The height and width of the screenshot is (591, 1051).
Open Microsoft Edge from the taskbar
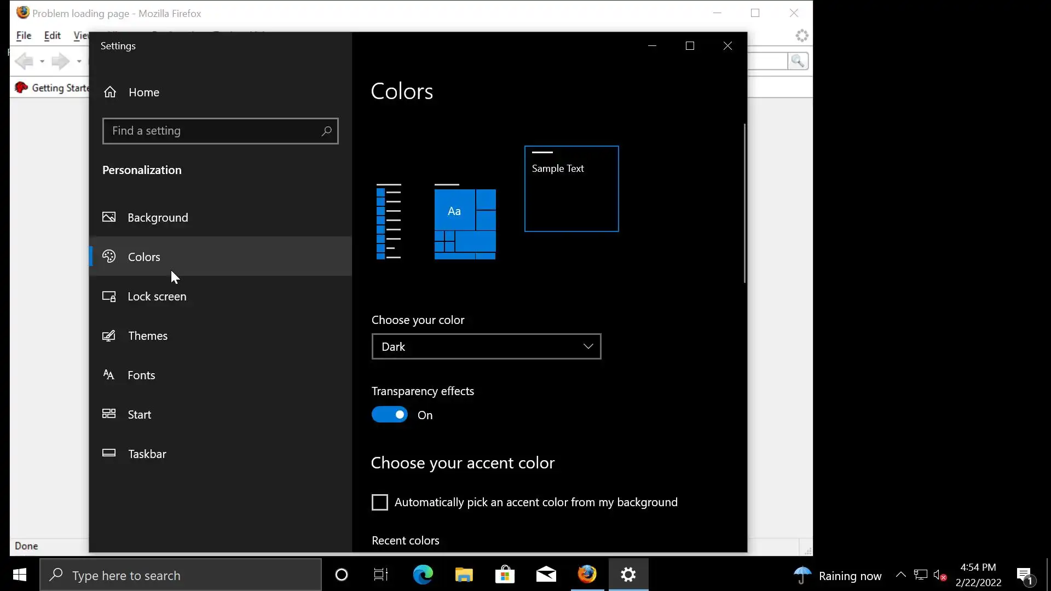[x=423, y=575]
